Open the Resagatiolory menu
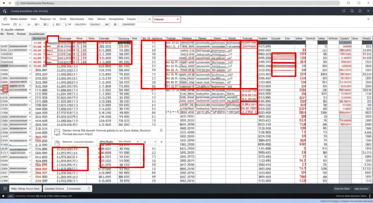The width and height of the screenshot is (373, 203). [116, 19]
